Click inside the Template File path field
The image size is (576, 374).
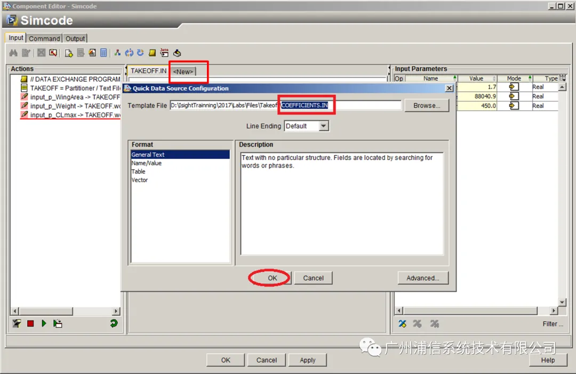click(285, 106)
